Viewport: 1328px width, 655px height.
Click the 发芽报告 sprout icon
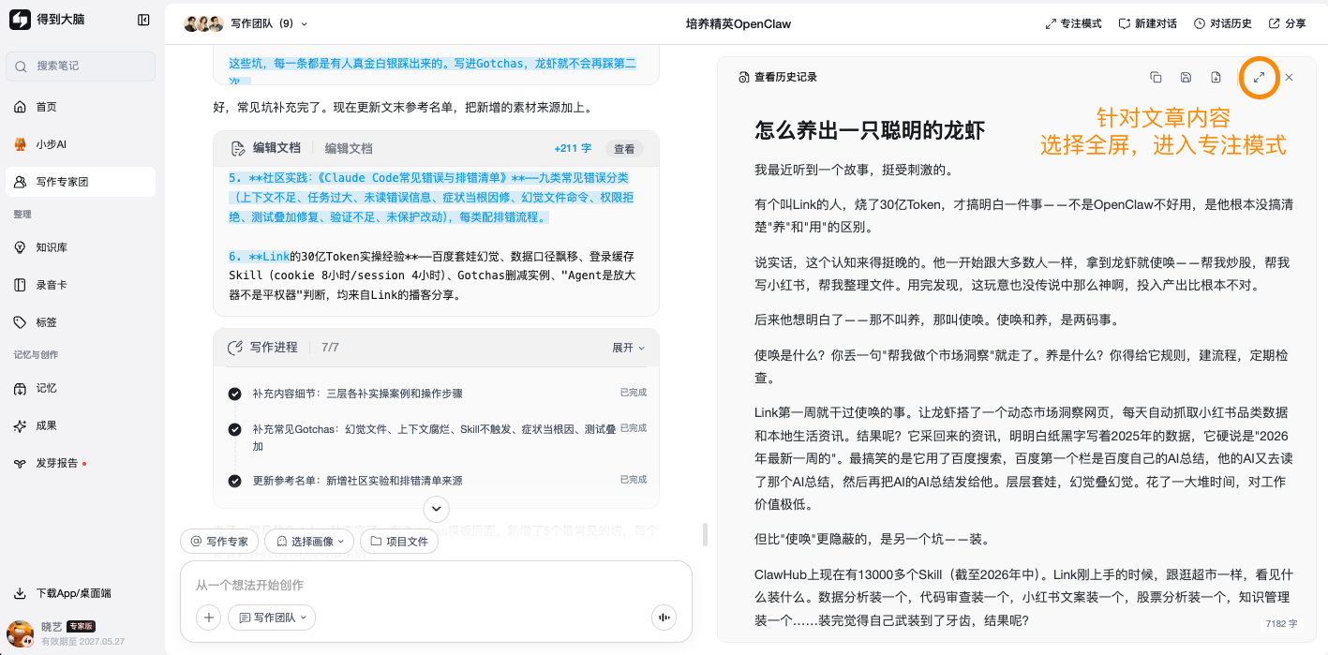[x=20, y=463]
